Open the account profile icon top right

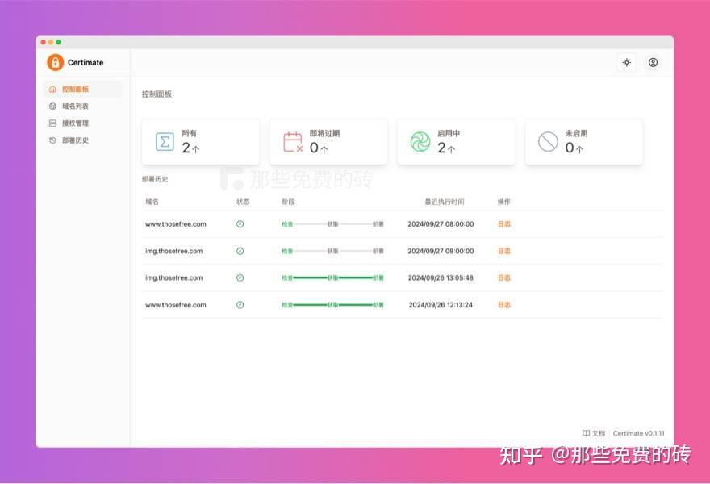[653, 62]
